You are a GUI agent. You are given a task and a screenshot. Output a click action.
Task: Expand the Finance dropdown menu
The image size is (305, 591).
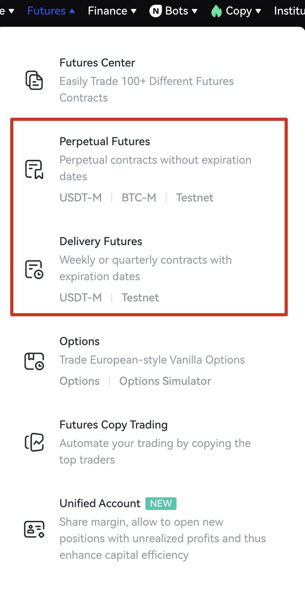coord(112,11)
